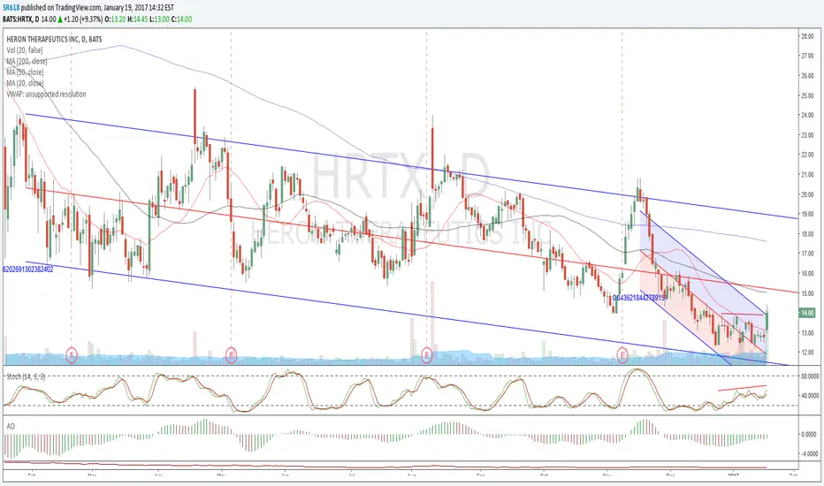Click the 80.0000 Stochastic axis level
The height and width of the screenshot is (486, 824).
coord(810,376)
